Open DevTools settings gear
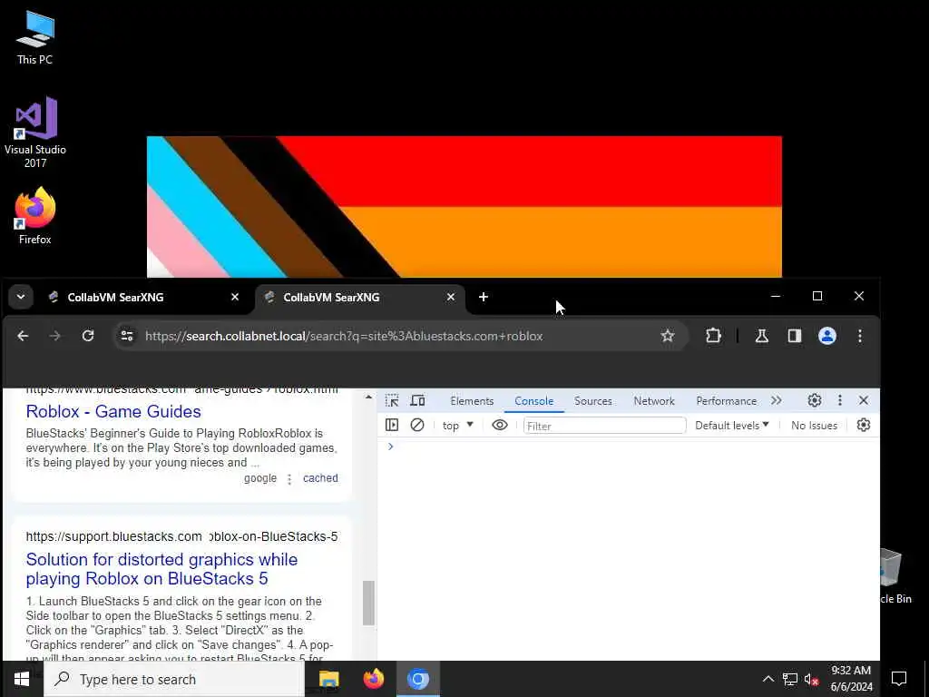 [815, 400]
